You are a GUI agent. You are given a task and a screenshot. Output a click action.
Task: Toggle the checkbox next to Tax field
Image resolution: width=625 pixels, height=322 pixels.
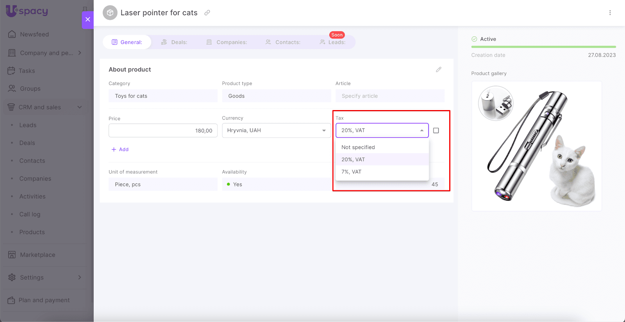pyautogui.click(x=436, y=131)
